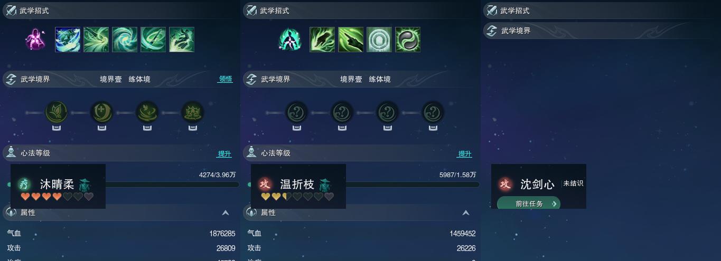Click 提升 link in 温折枝 panel
This screenshot has height=261, width=721.
465,154
